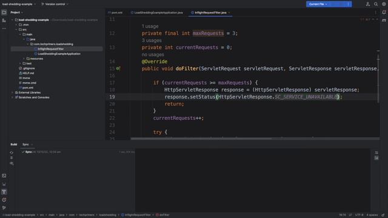Click the UTF-8 encoding in status bar
Viewport: 388px width, 218px height.
coord(360,215)
